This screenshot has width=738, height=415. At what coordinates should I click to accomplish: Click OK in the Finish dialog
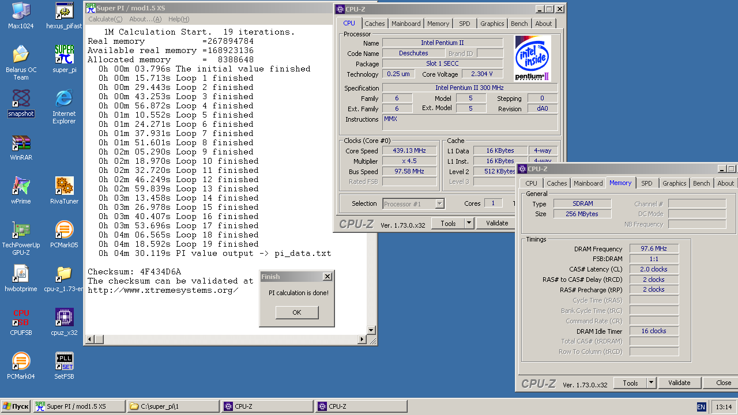(297, 312)
